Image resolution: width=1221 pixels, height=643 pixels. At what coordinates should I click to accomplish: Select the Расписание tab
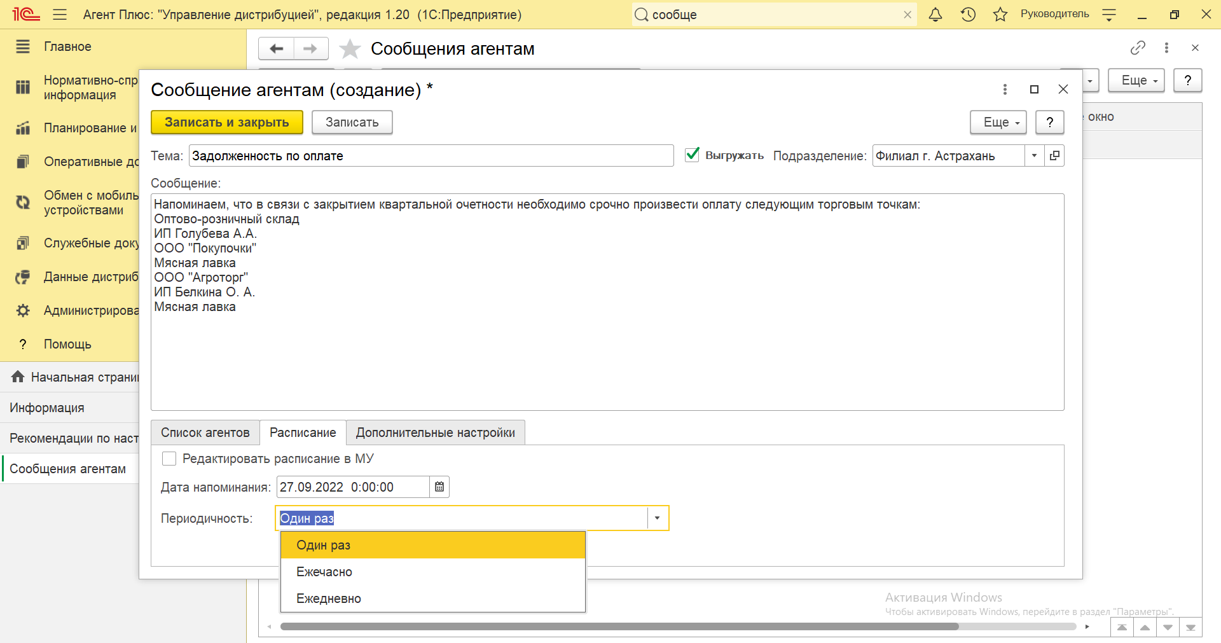pyautogui.click(x=303, y=432)
